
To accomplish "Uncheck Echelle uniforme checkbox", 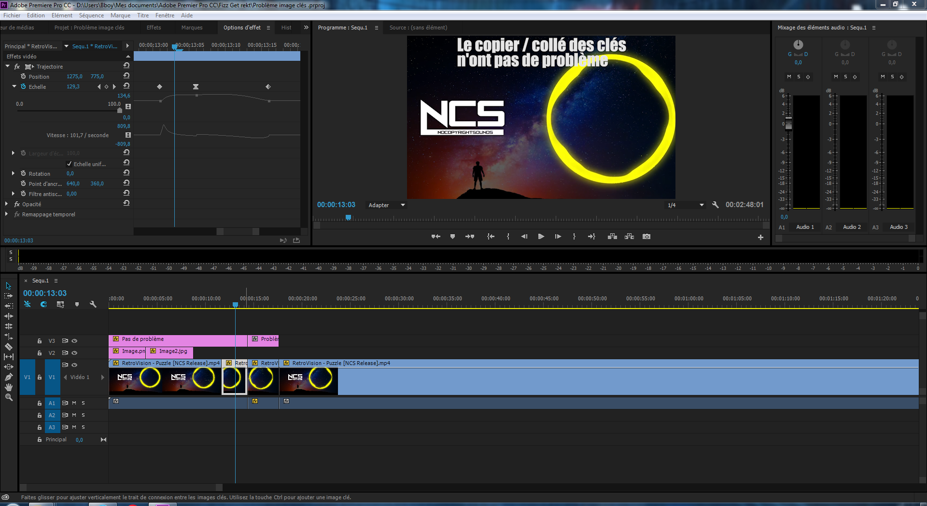I will [x=69, y=164].
